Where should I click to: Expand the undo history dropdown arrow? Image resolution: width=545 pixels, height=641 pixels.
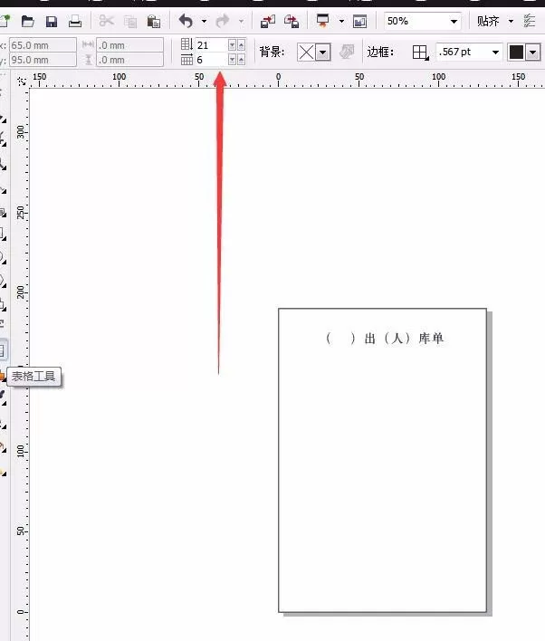[204, 21]
